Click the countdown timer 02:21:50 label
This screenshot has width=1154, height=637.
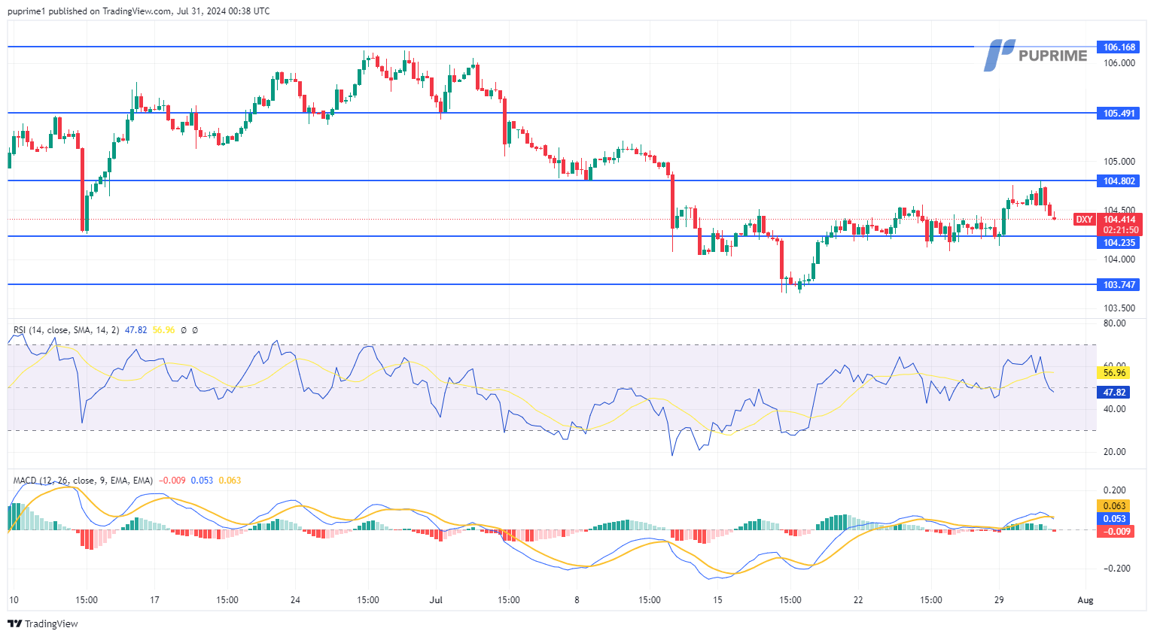pos(1120,230)
